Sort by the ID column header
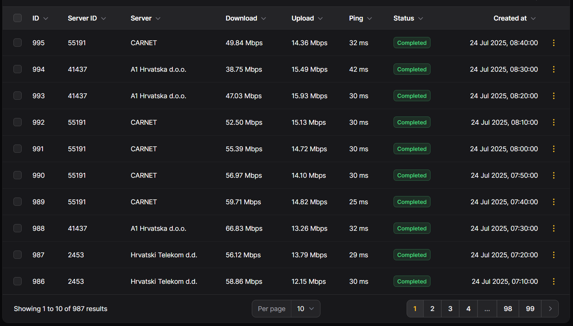This screenshot has width=573, height=326. pyautogui.click(x=40, y=18)
